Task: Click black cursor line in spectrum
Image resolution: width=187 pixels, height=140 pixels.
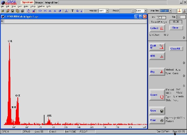Action: pyautogui.click(x=44, y=120)
